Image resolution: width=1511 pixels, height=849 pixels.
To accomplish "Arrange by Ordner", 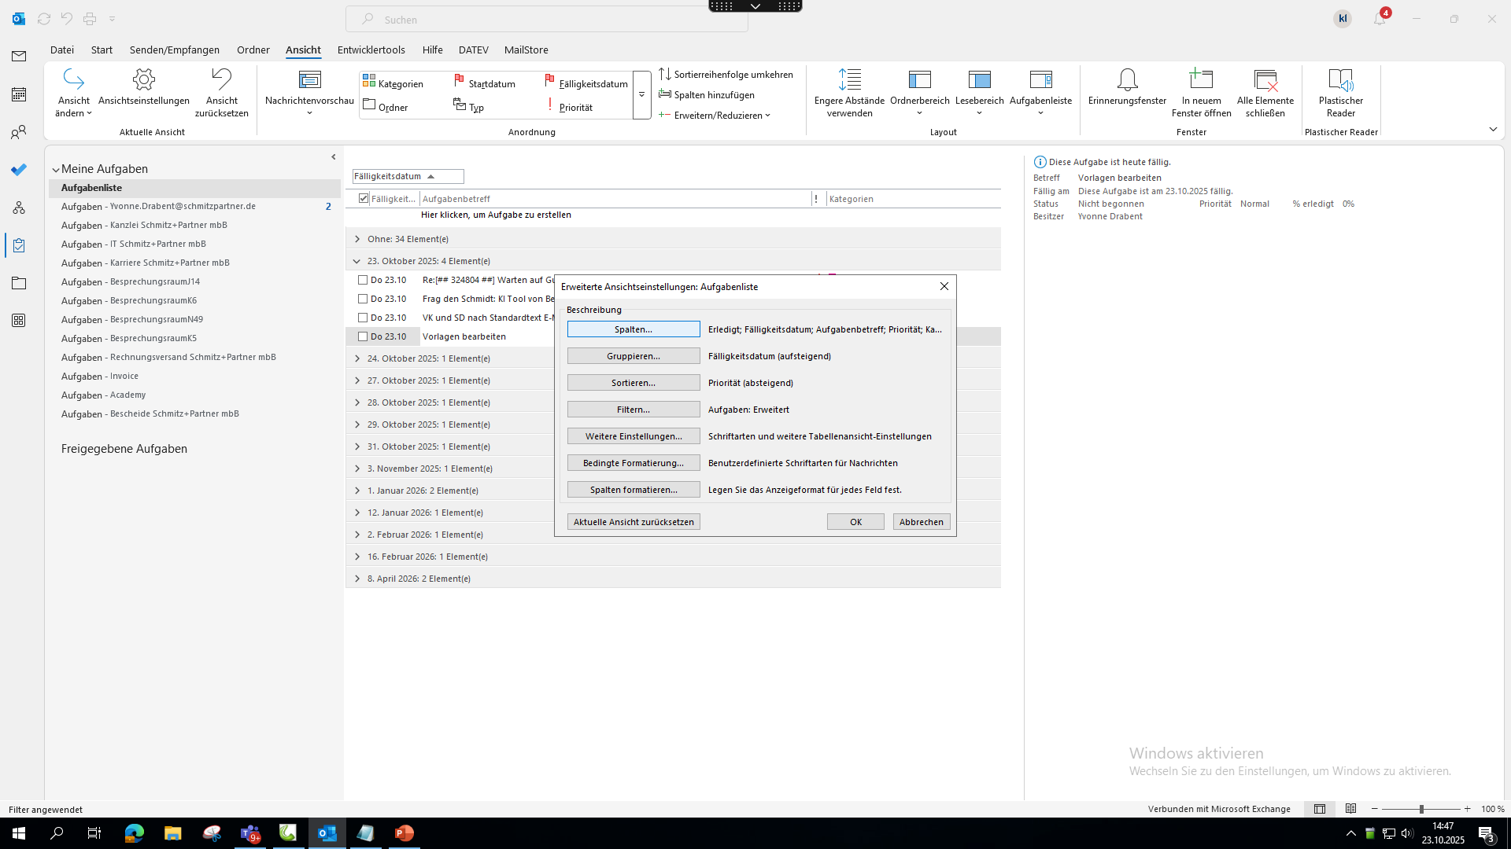I will [x=386, y=107].
